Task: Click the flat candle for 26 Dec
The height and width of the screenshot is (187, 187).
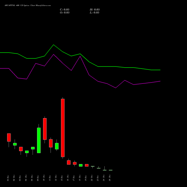Action: click(111, 170)
